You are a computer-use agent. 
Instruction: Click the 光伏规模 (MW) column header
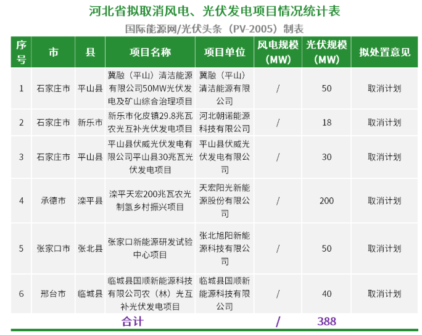click(x=326, y=52)
